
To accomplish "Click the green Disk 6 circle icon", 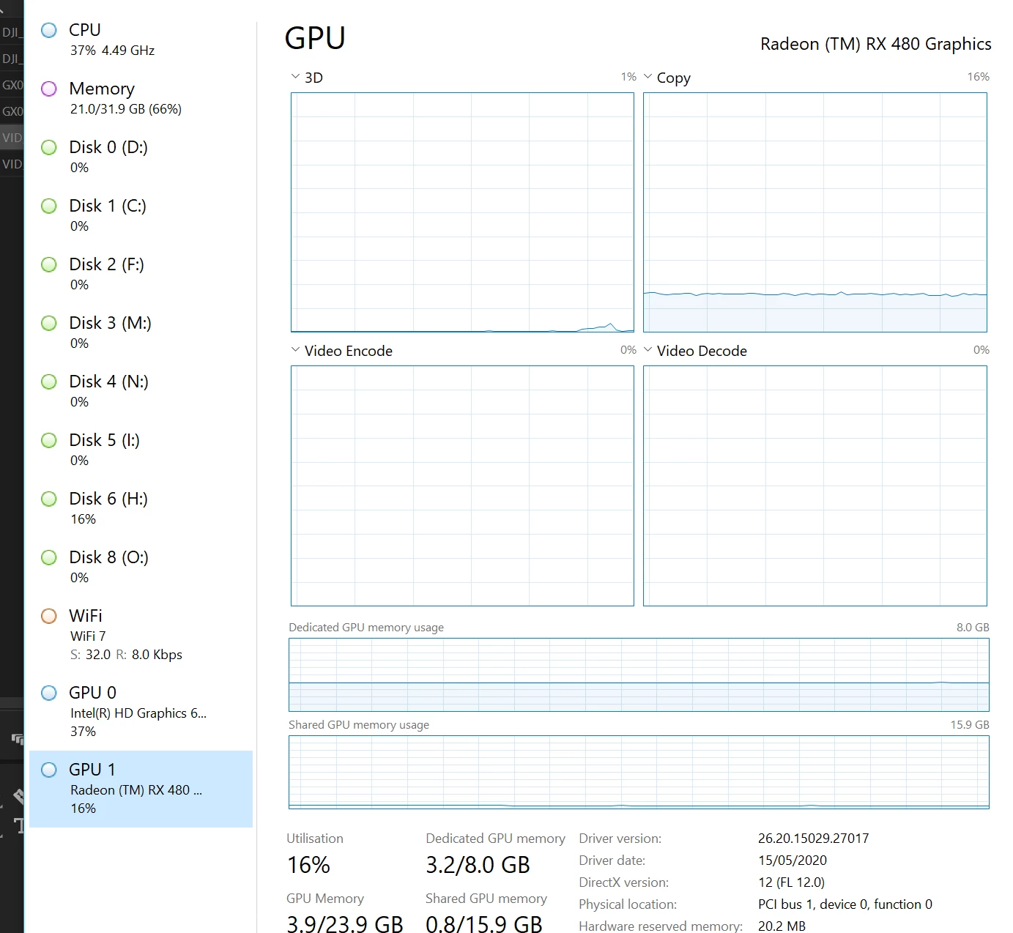I will click(x=49, y=499).
